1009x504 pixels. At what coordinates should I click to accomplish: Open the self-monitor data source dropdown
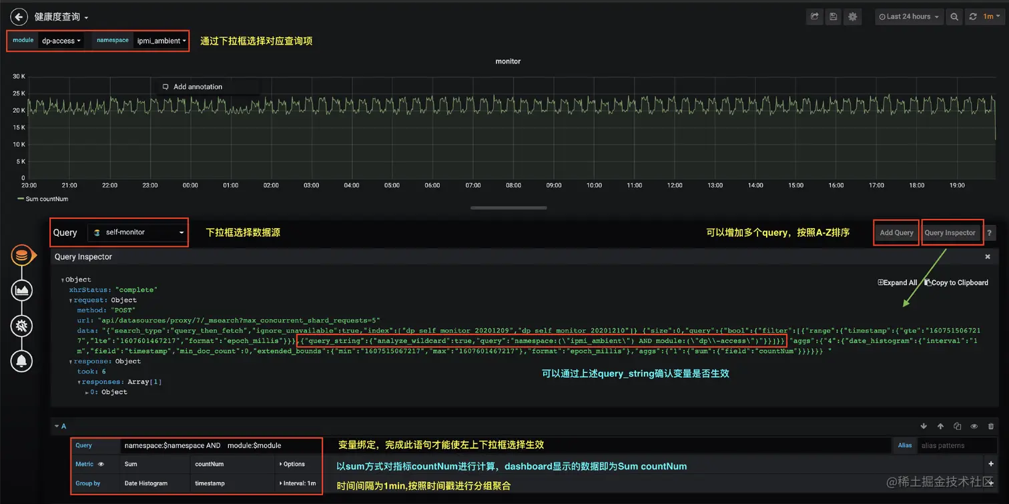pyautogui.click(x=138, y=232)
